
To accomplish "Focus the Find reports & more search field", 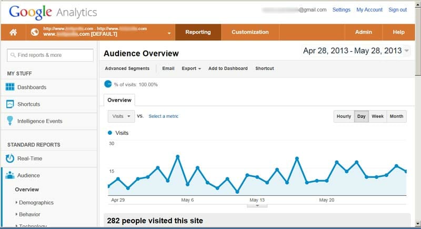I will (51, 55).
